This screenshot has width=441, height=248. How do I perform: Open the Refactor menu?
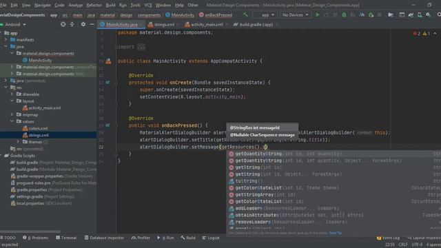point(94,5)
